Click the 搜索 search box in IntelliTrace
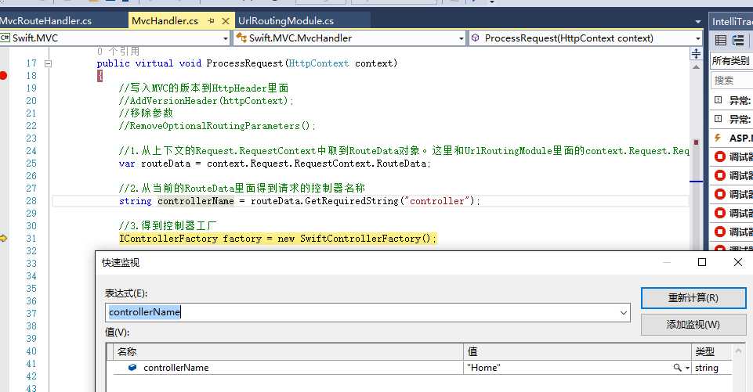 click(732, 80)
